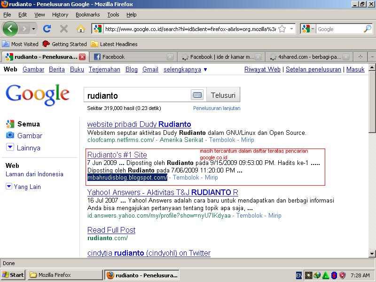Click the site favicon in the address bar
376x282 pixels.
98,29
